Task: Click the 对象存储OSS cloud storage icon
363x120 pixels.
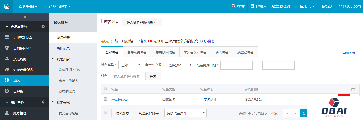Action: (7, 70)
